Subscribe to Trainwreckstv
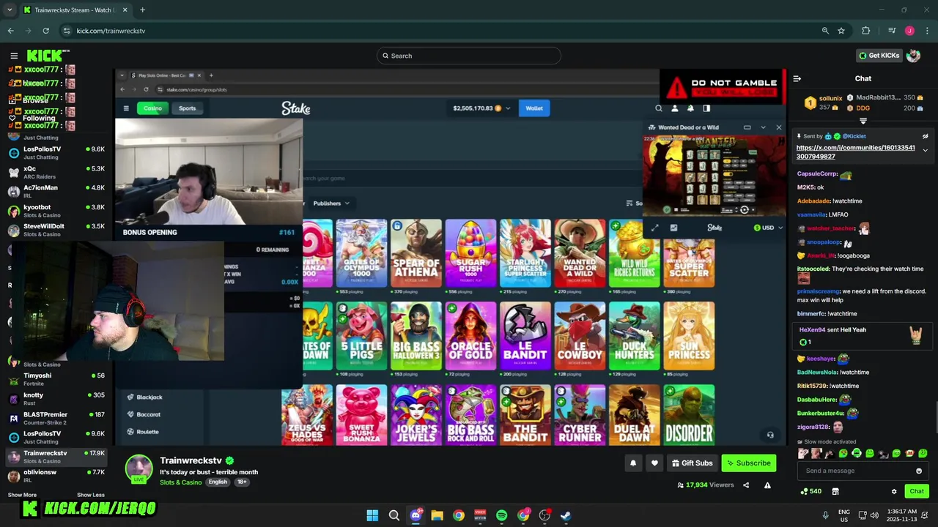The image size is (938, 527). 748,463
